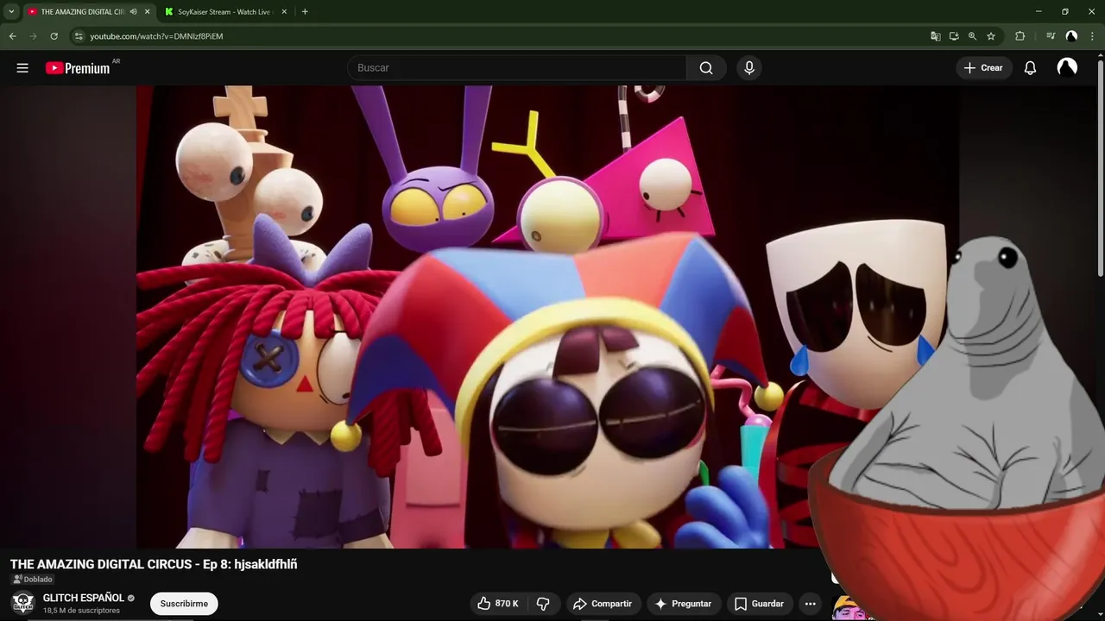Open the Chrome profile avatar

(1071, 36)
